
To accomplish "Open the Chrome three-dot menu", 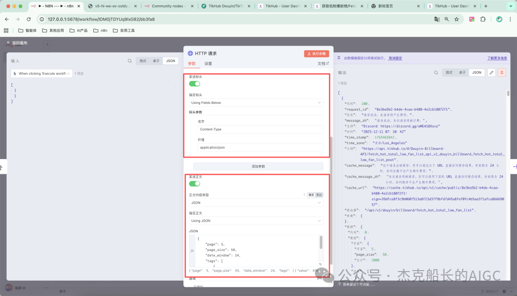I will [510, 19].
